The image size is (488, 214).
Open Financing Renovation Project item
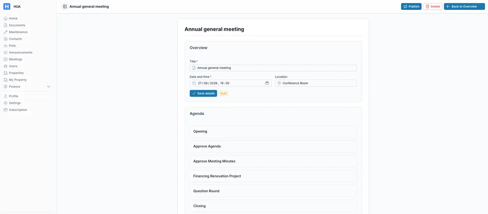coord(273,176)
